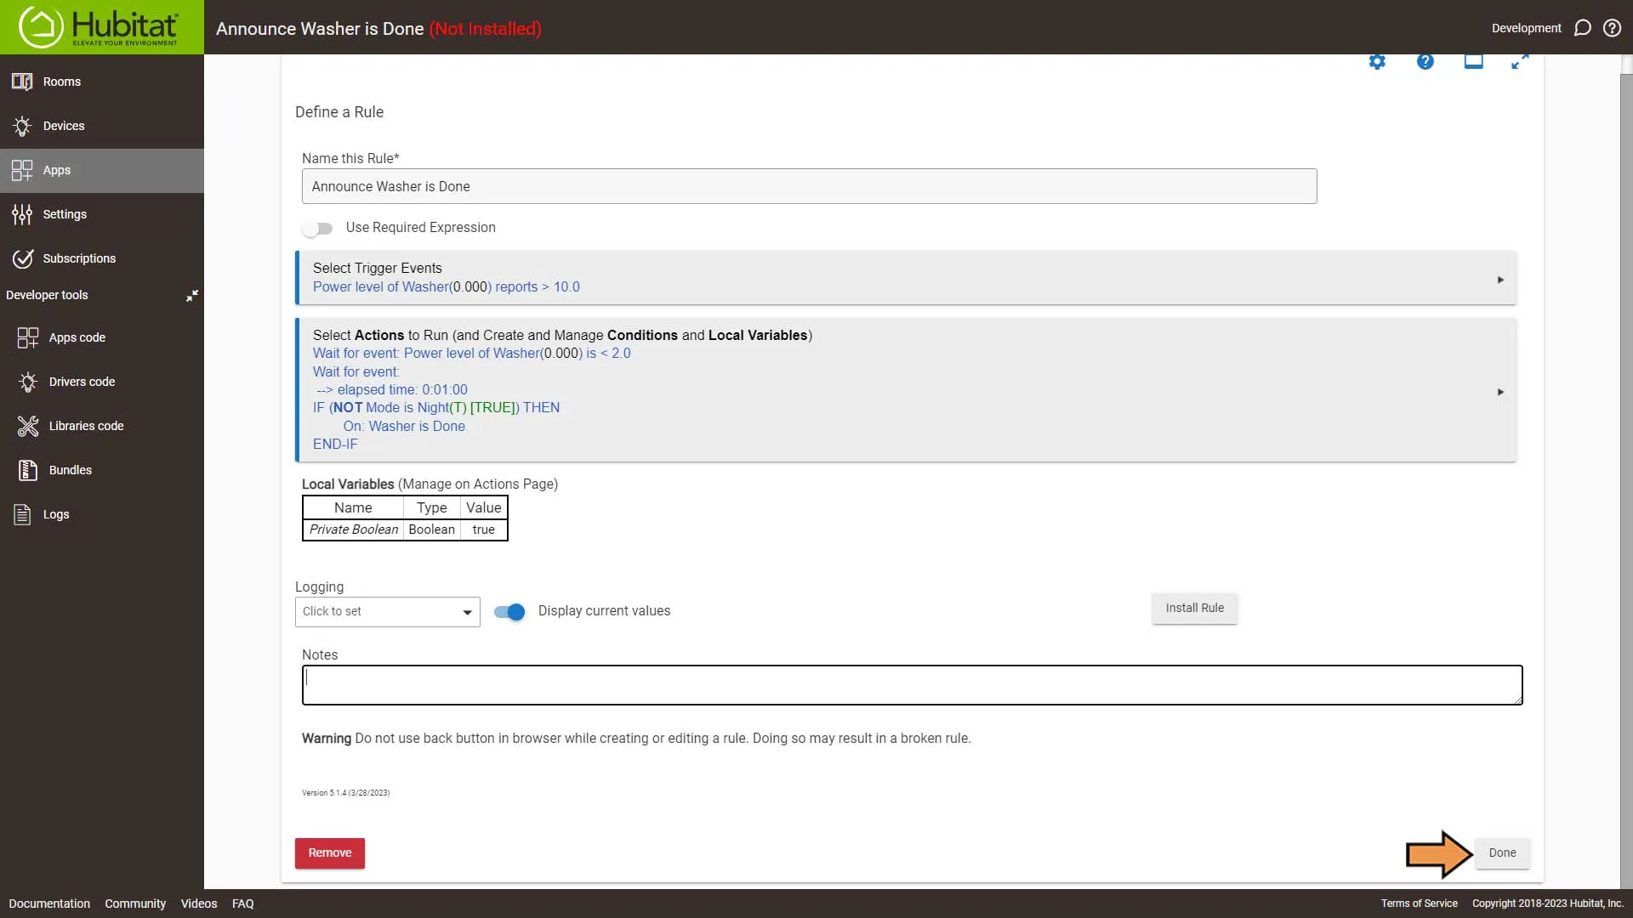
Task: Enable Display current values toggle
Action: point(510,611)
